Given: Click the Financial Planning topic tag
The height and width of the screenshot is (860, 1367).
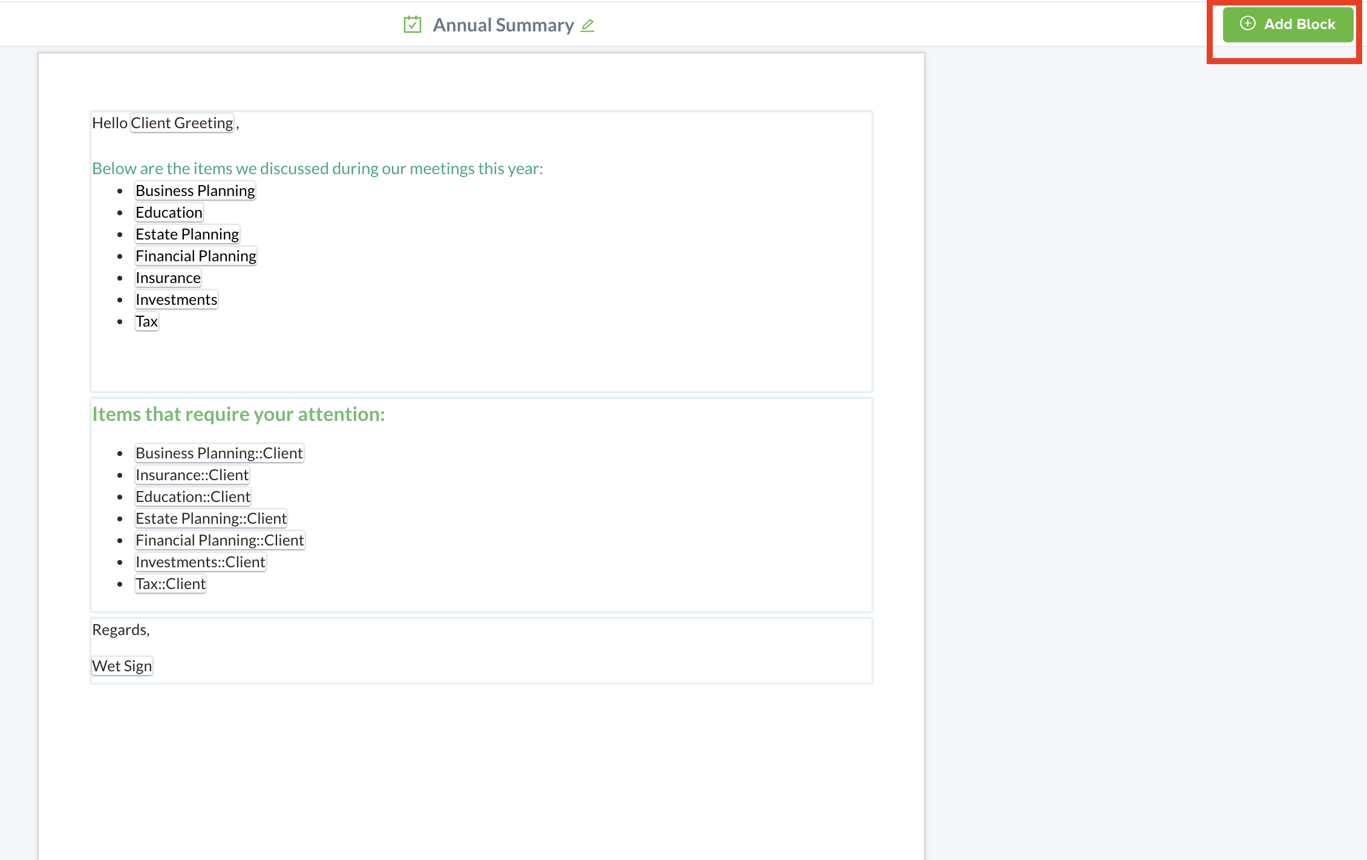Looking at the screenshot, I should 195,255.
